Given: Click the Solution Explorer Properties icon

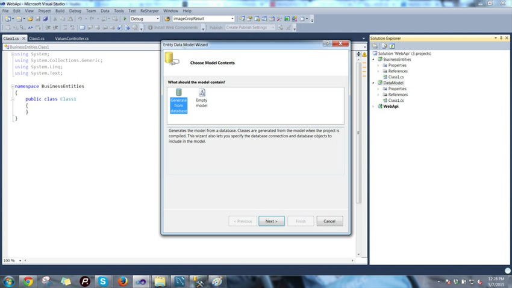Looking at the screenshot, I should tap(375, 46).
